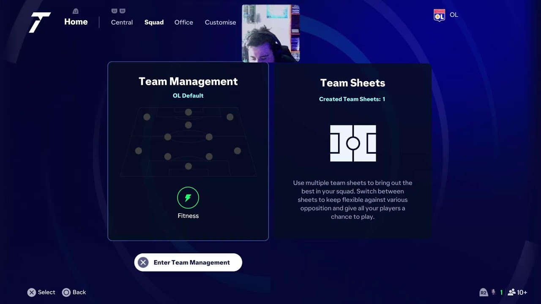The image size is (541, 304).
Task: Click the green Fitness lightning icon
Action: (188, 198)
